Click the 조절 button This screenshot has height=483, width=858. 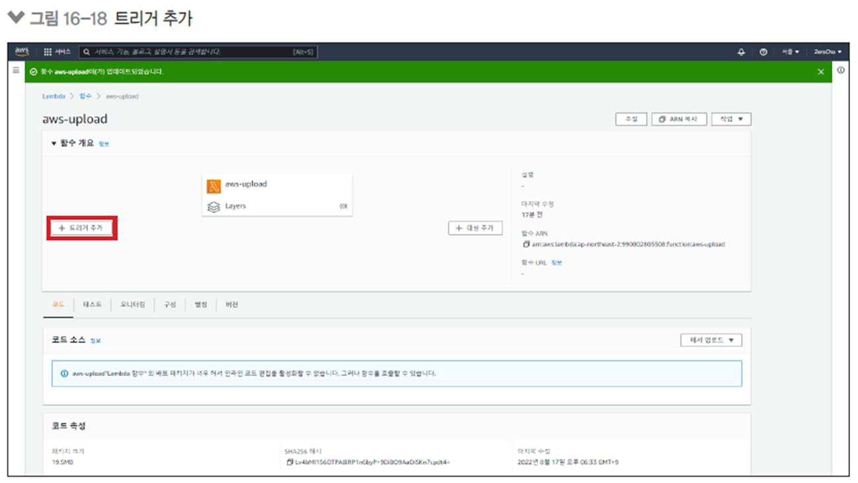631,119
